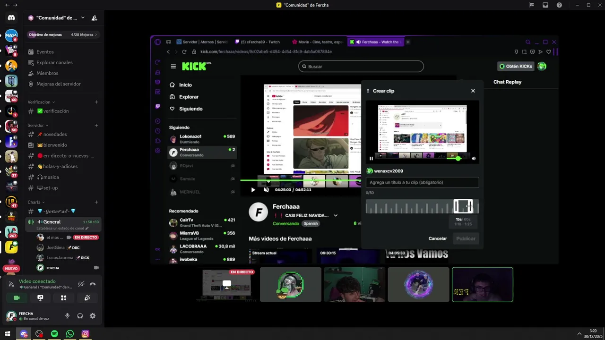Open Kick profile avatar in header
Viewport: 605px width, 340px height.
[542, 66]
